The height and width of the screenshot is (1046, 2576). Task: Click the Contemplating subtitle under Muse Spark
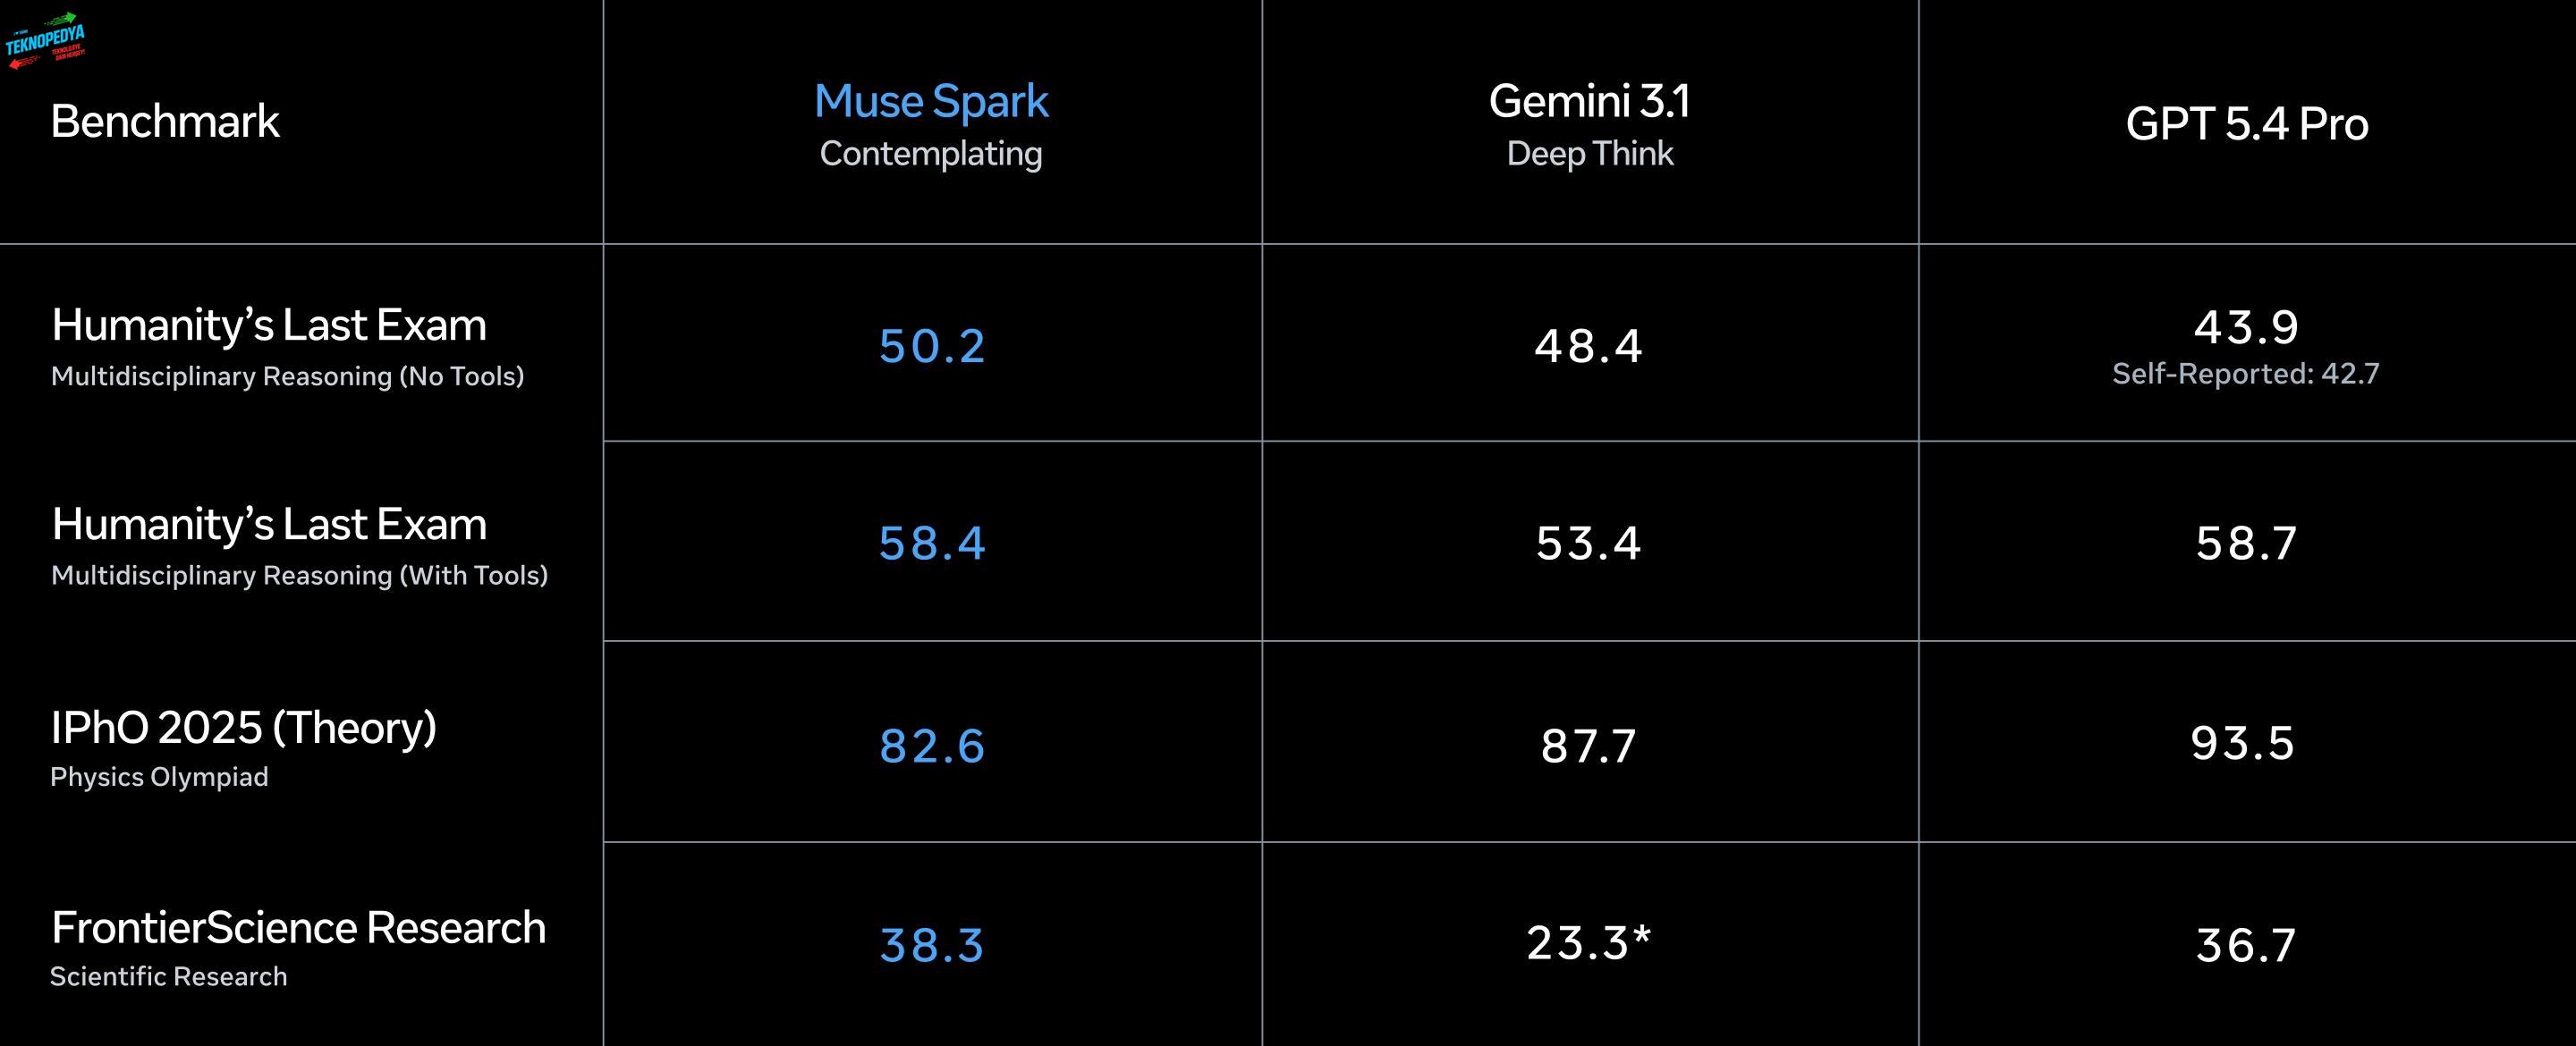click(931, 154)
